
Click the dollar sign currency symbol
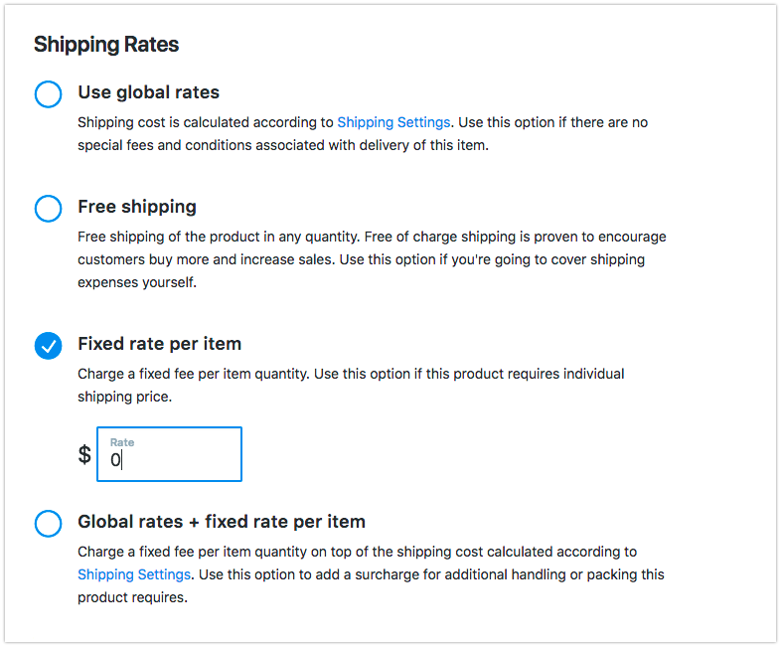84,454
